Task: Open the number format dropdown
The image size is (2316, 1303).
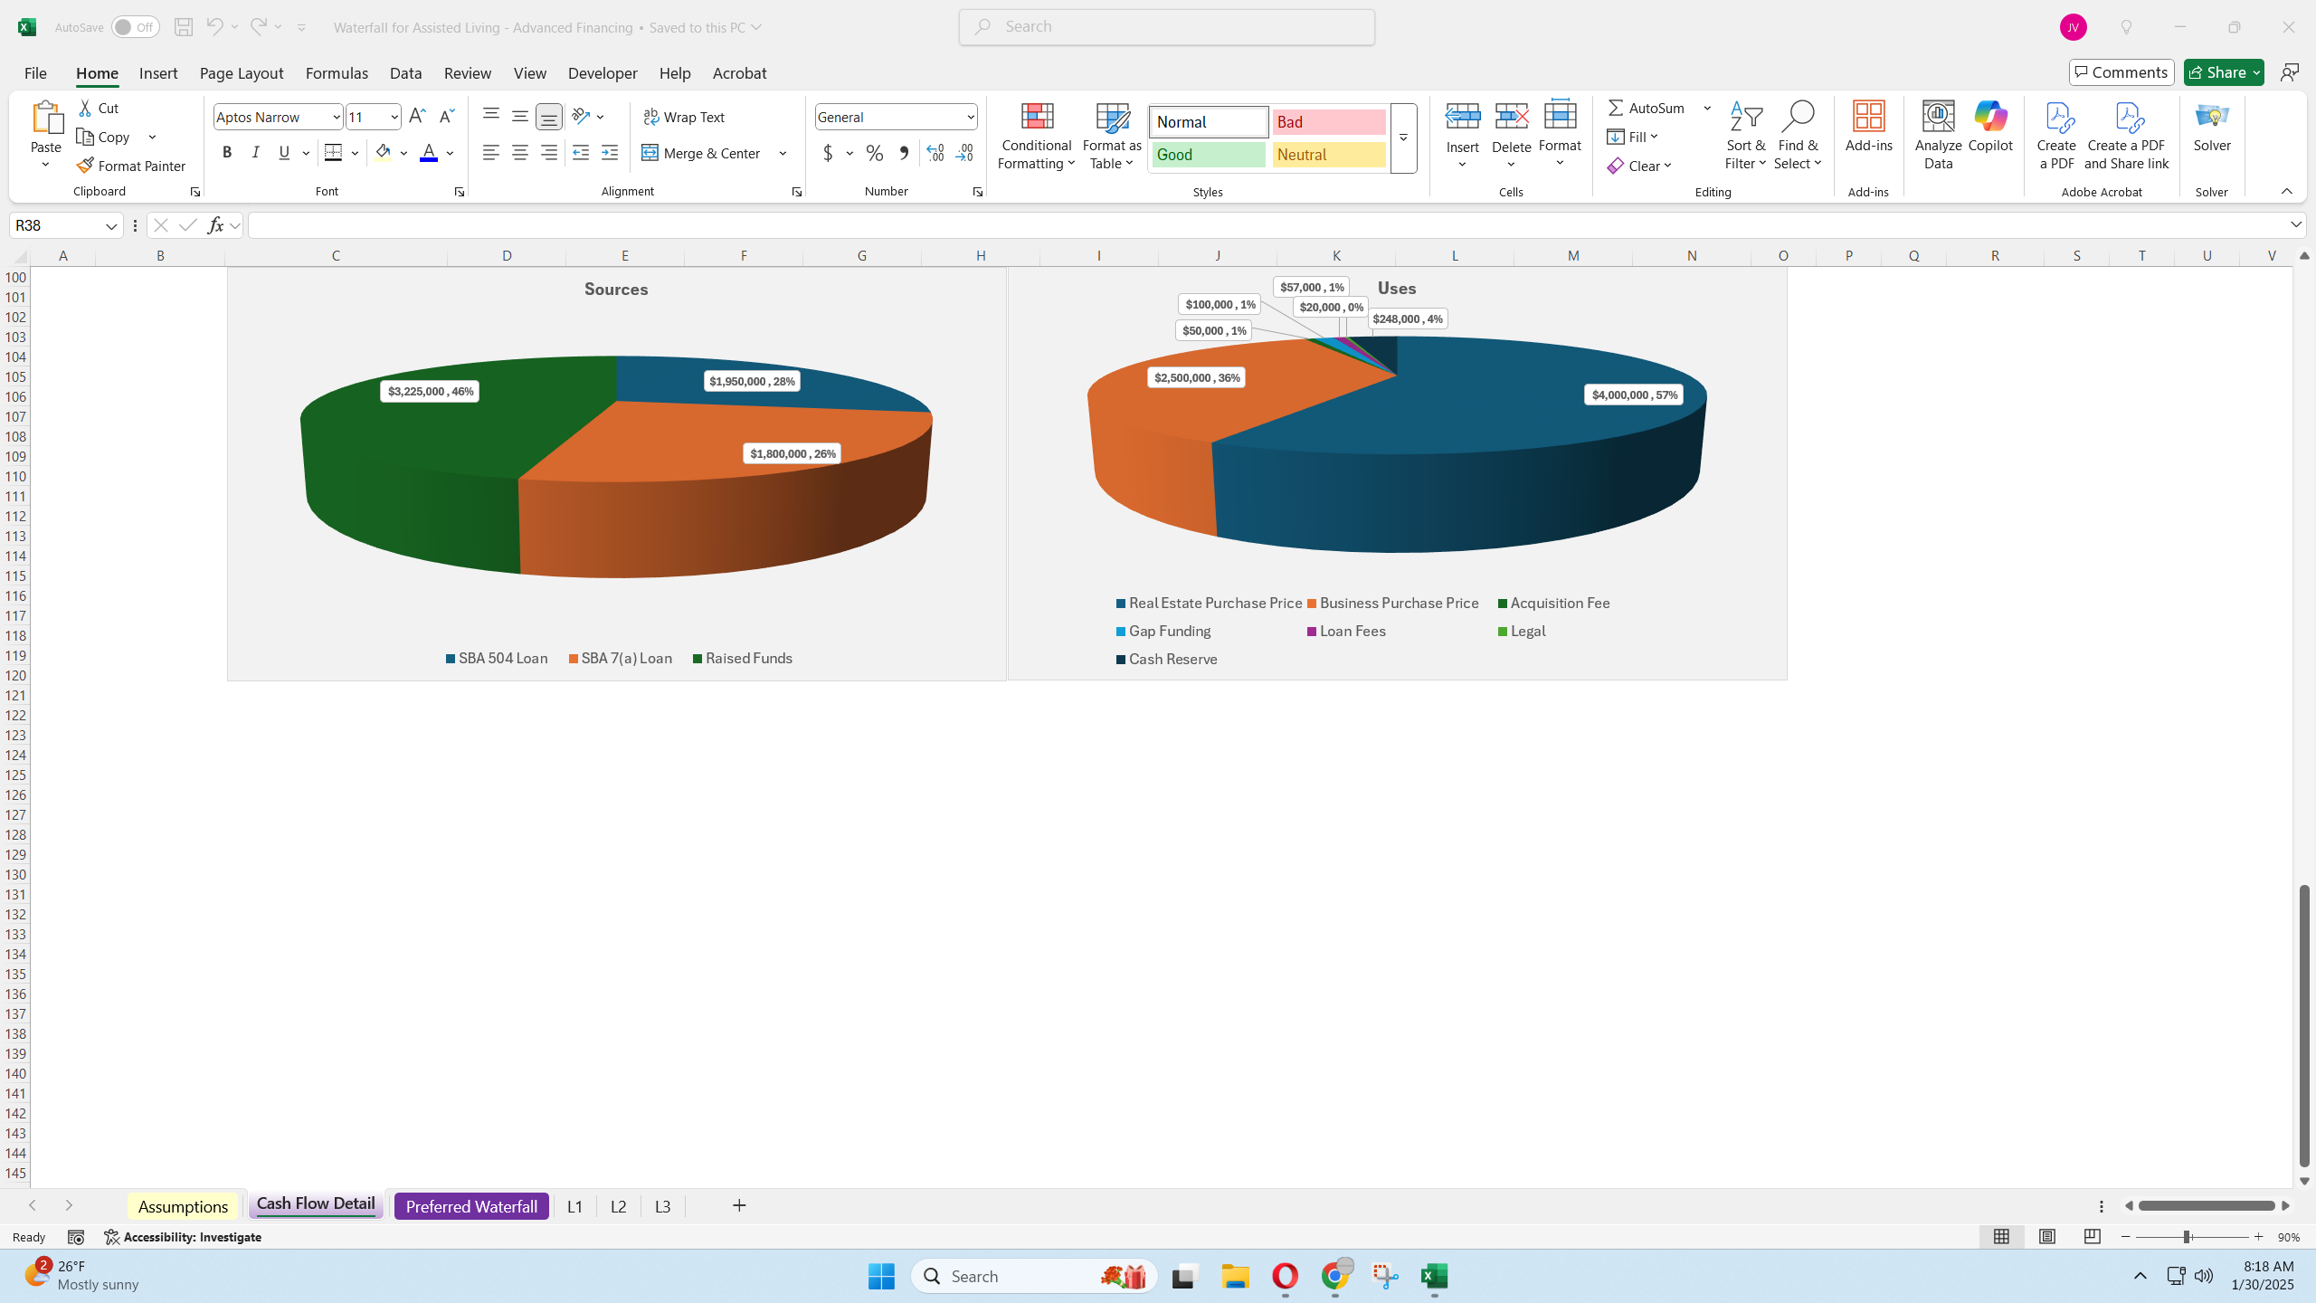Action: coord(970,117)
